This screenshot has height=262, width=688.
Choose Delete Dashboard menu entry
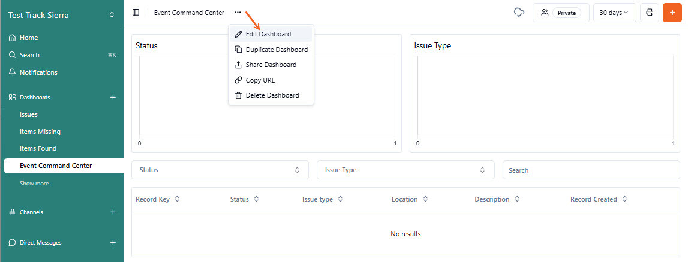point(271,95)
